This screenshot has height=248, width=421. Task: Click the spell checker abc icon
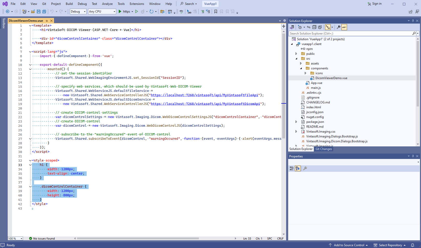181,12
